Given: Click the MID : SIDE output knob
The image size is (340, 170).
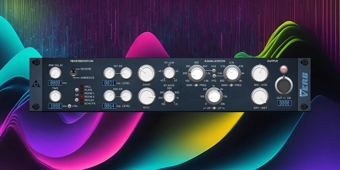Looking at the screenshot, I should tap(260, 73).
